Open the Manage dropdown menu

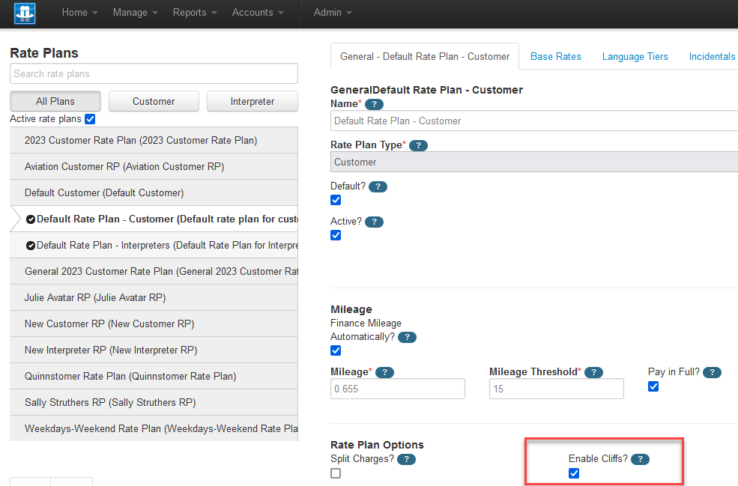pos(135,13)
